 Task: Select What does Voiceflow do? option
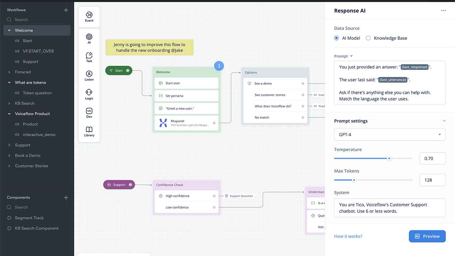click(x=275, y=106)
